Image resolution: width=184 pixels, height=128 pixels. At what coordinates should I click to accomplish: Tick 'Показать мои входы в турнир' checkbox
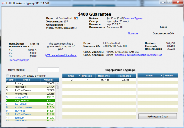point(7,76)
